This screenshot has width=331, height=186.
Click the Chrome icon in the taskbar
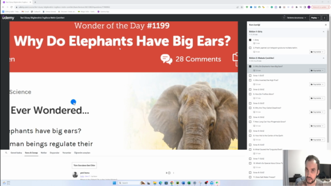(x=172, y=183)
